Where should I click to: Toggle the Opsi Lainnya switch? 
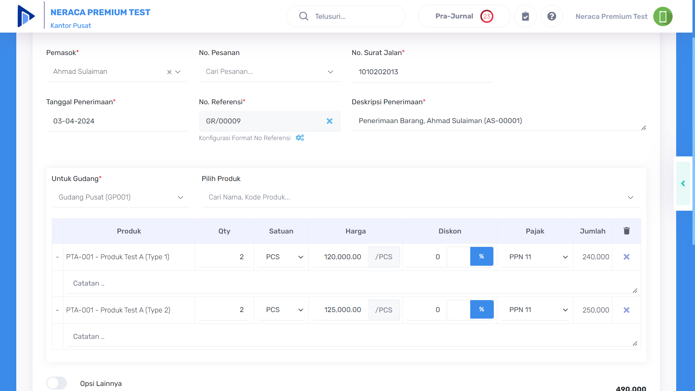(x=56, y=383)
